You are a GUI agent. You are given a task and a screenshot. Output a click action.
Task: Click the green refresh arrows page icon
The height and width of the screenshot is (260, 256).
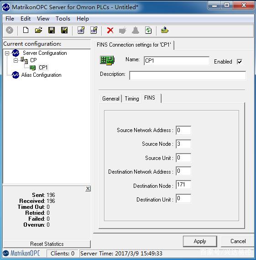pos(148,30)
